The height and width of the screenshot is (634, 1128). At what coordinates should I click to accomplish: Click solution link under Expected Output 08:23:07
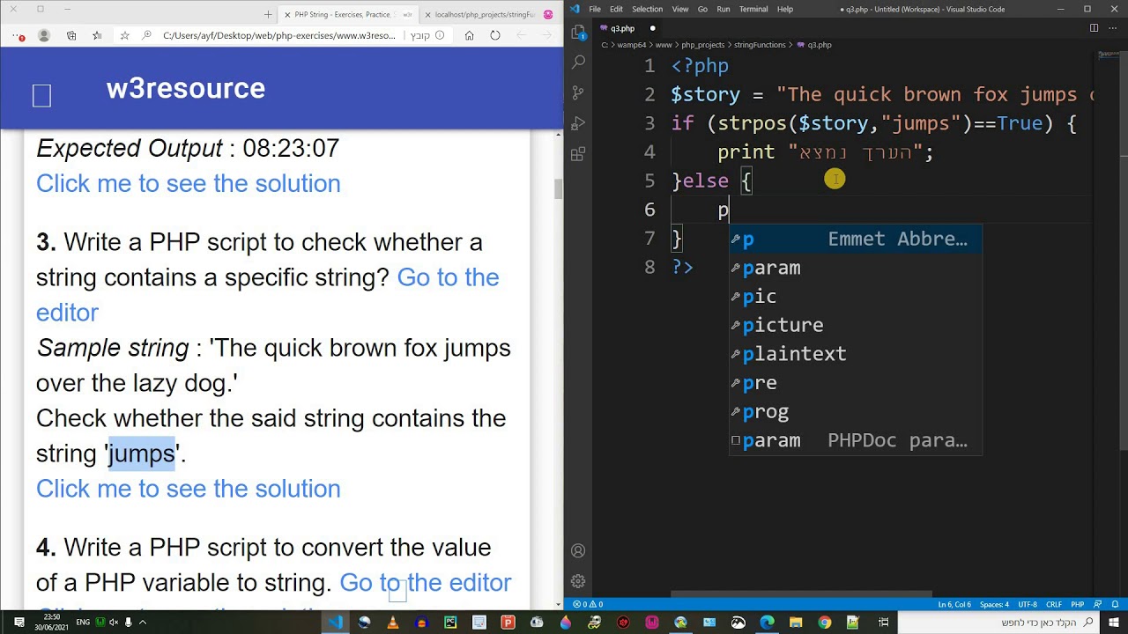click(189, 183)
